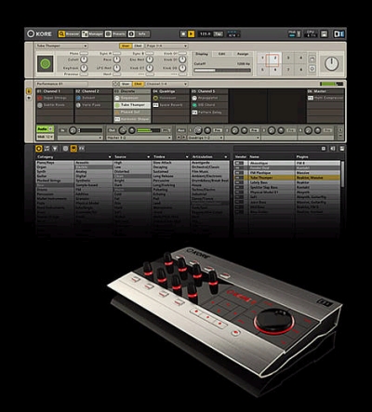Screen dimensions: 372x412
Task: Toggle the Audio button in channel strip
Action: (x=45, y=129)
